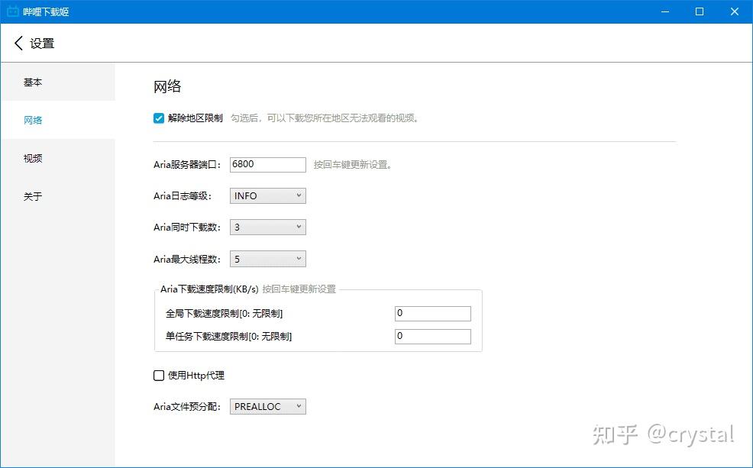Uncheck the 解除地区限制 checkbox
Viewport: 753px width, 468px height.
pos(159,118)
